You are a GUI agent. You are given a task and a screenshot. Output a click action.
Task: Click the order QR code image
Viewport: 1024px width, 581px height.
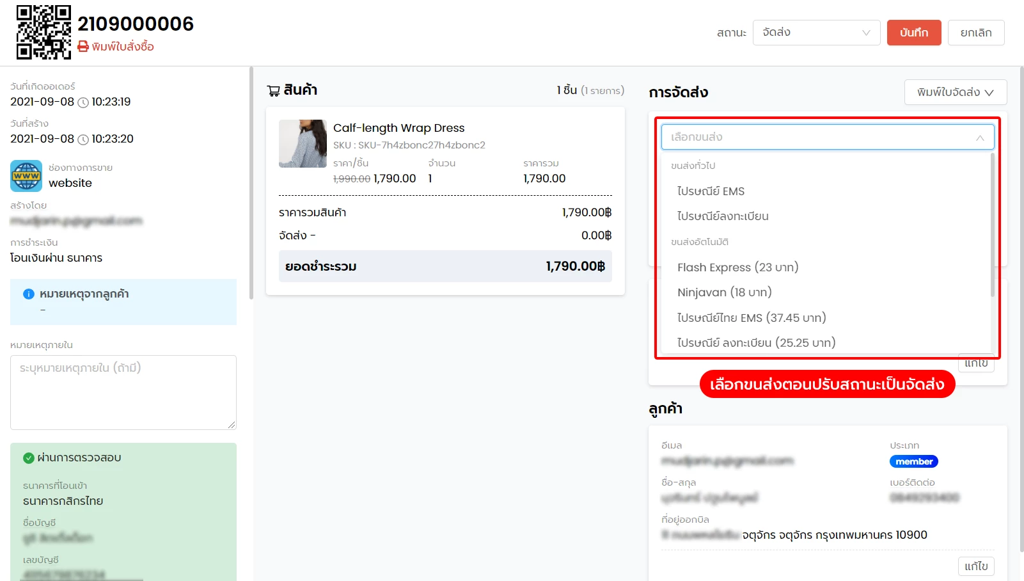pyautogui.click(x=43, y=32)
